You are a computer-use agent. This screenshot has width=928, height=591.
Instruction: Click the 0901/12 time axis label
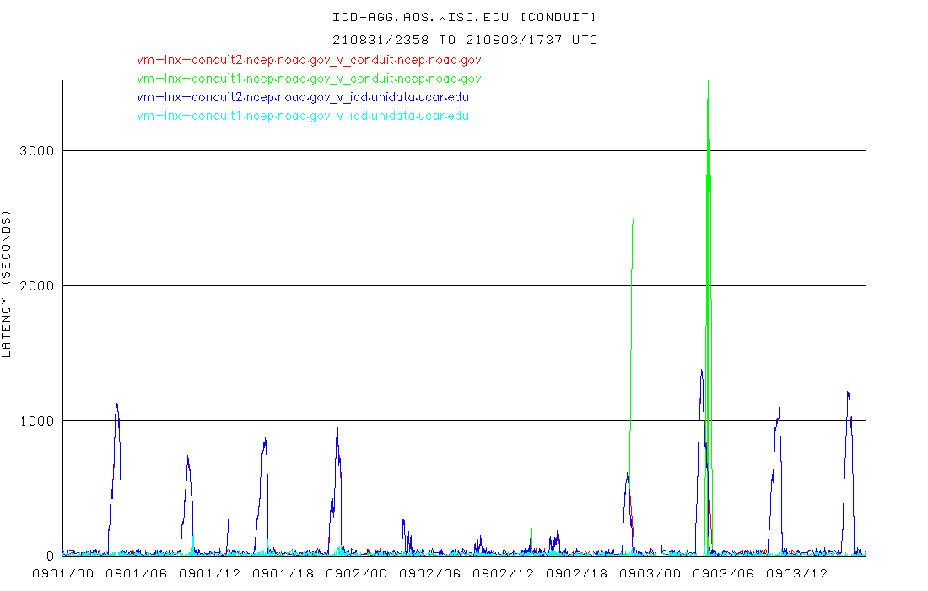pyautogui.click(x=211, y=574)
